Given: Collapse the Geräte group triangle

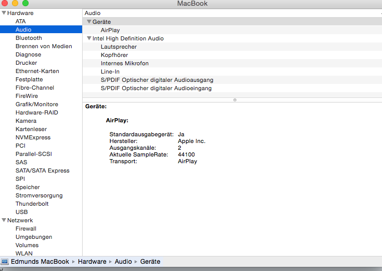Looking at the screenshot, I should tap(89, 22).
